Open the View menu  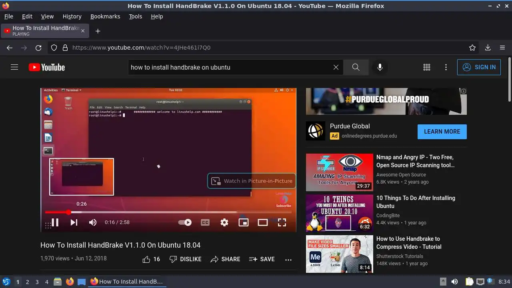[x=47, y=16]
